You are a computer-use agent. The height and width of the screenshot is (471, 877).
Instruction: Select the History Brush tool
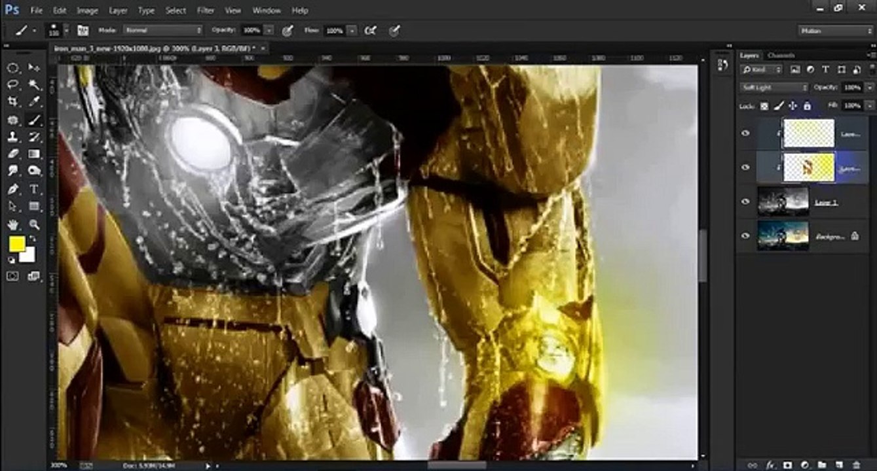(x=34, y=137)
